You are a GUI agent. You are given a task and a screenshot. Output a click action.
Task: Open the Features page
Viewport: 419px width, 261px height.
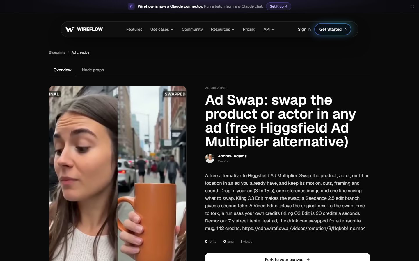(x=134, y=29)
